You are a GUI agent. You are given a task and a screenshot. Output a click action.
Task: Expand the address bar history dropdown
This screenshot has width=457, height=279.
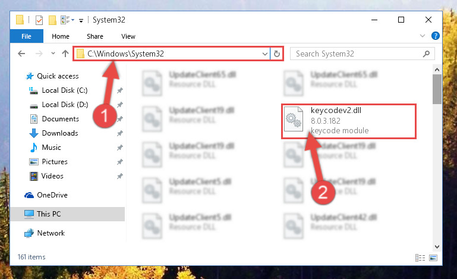tap(264, 54)
